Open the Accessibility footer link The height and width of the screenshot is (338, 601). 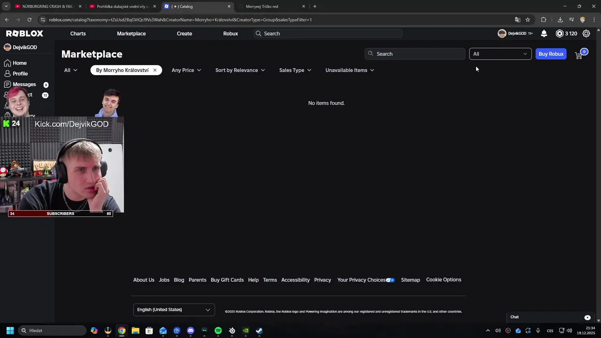point(295,280)
